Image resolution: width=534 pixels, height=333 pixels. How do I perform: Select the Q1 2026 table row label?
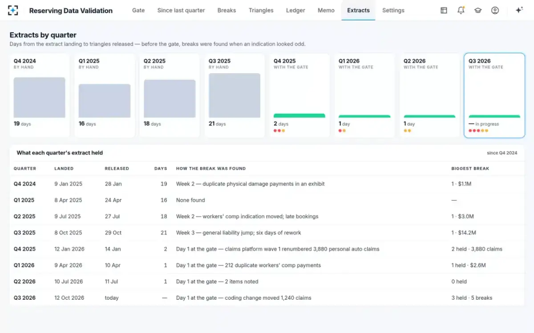point(24,266)
